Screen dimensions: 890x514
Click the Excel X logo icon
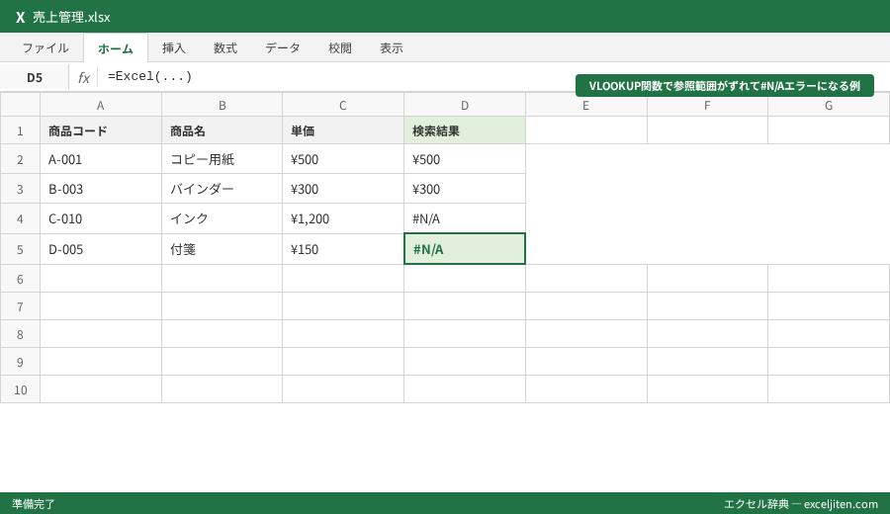tap(21, 17)
